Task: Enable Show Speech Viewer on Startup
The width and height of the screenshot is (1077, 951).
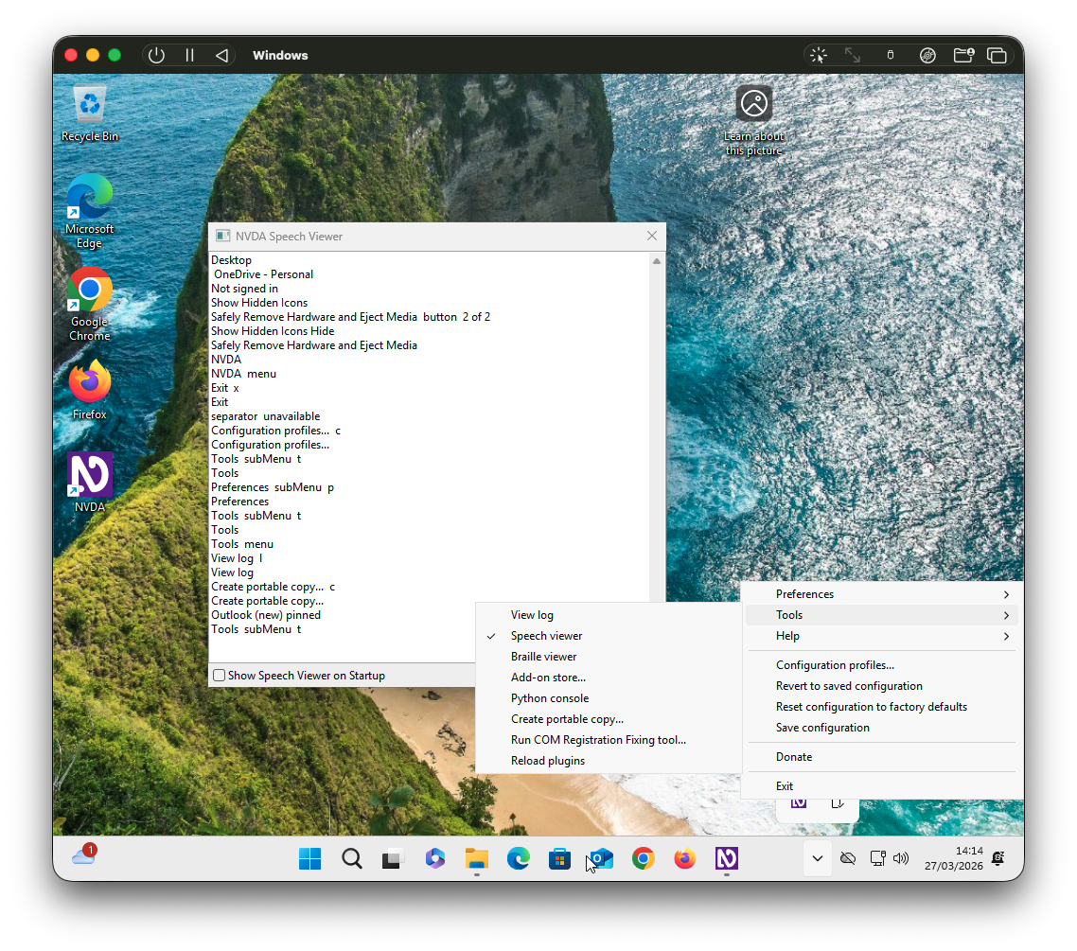Action: pyautogui.click(x=220, y=676)
